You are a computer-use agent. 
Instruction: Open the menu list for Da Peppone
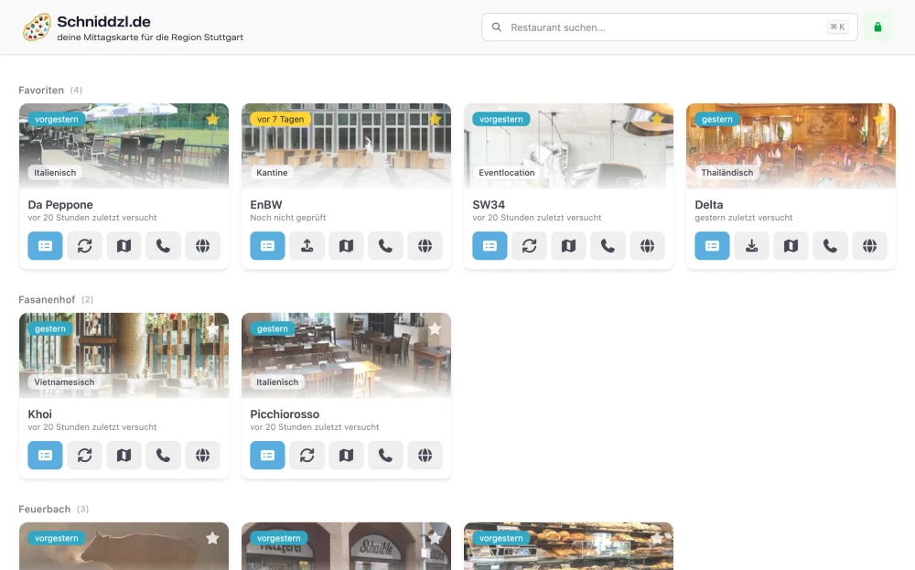point(45,245)
